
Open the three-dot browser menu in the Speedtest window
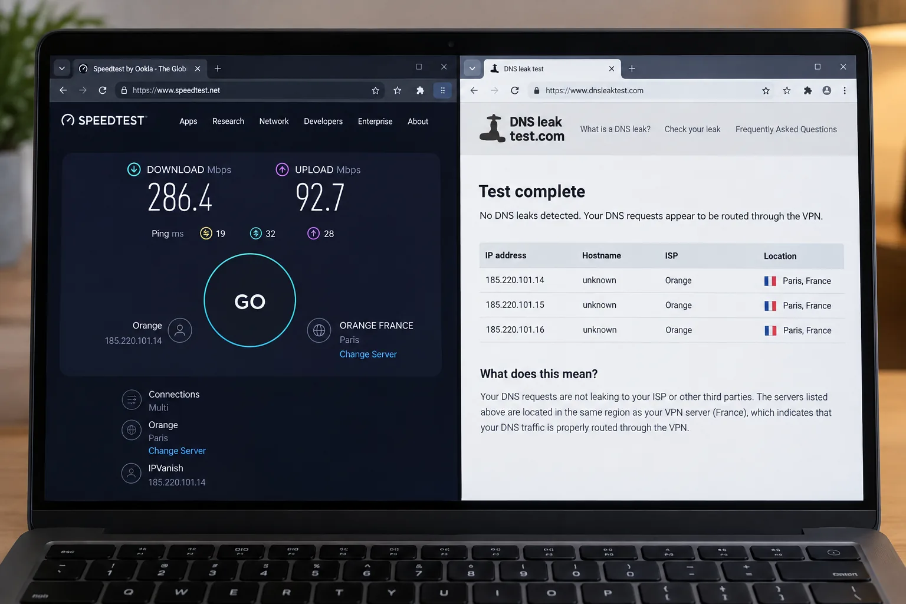click(442, 90)
